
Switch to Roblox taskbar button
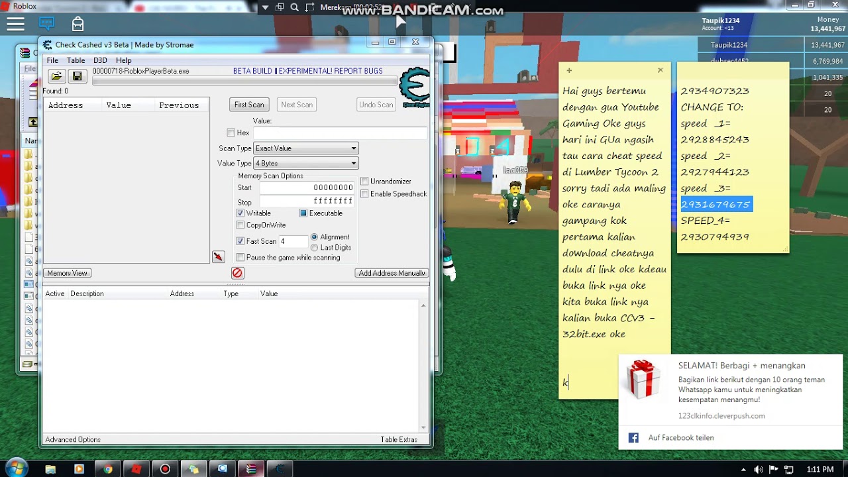pyautogui.click(x=136, y=469)
